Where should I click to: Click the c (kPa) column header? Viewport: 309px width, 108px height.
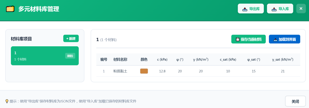[162, 59]
